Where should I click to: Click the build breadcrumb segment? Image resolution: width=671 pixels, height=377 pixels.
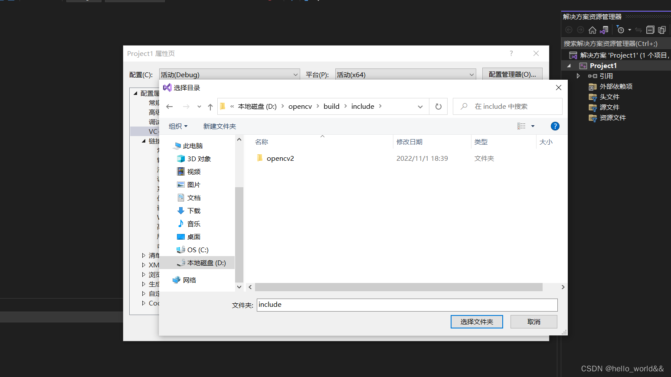coord(331,107)
